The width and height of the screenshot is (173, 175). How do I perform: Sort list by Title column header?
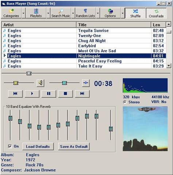tap(114, 25)
